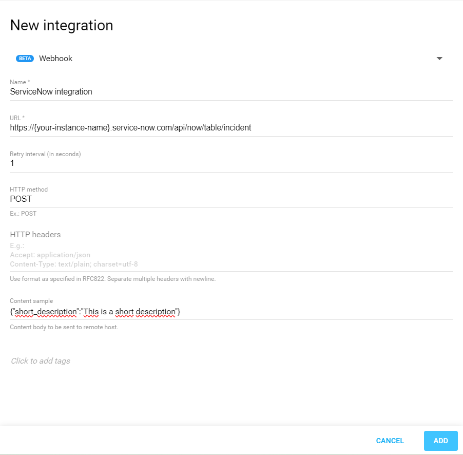Click the 'Name *' field label
This screenshot has width=463, height=455.
20,82
